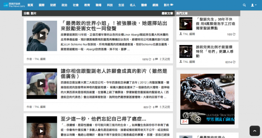This screenshot has height=138, width=262.
Task: Click the 2 天之前 timestamp
Action: [165, 59]
